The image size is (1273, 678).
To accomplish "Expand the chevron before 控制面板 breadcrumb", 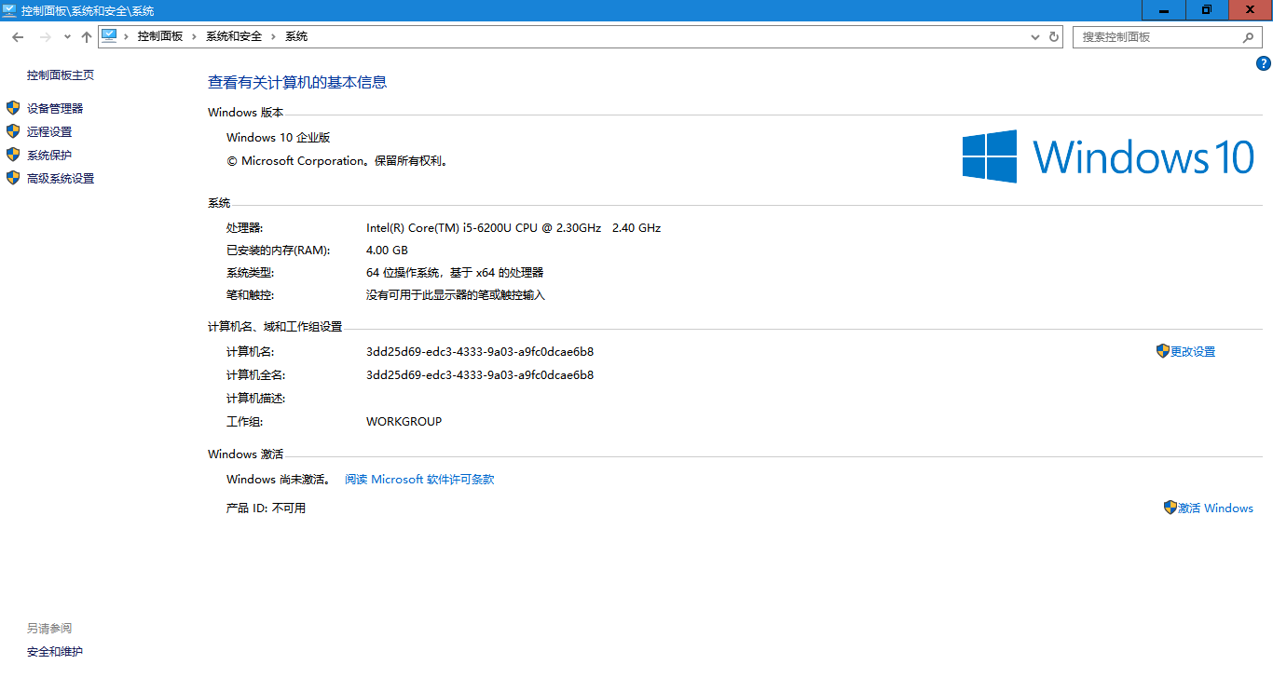I will 126,36.
